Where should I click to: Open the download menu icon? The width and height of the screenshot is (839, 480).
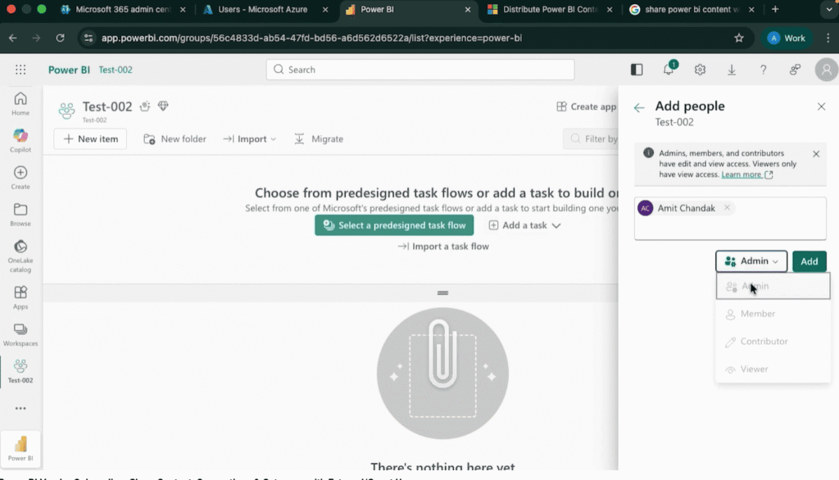[732, 70]
